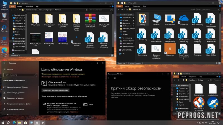
Task: Select 'Сброс EDGE.reg' file
Action: click(211, 50)
